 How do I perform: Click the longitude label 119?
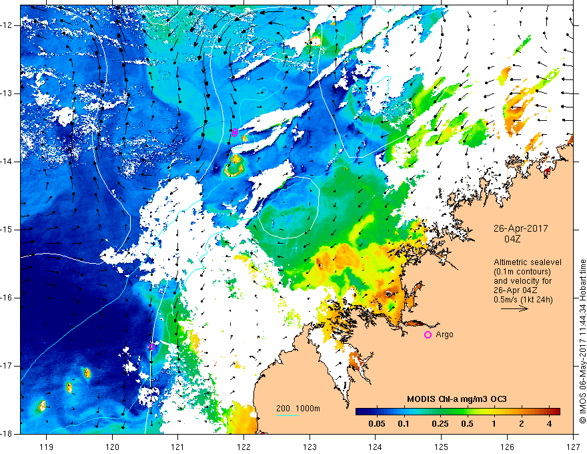(47, 447)
